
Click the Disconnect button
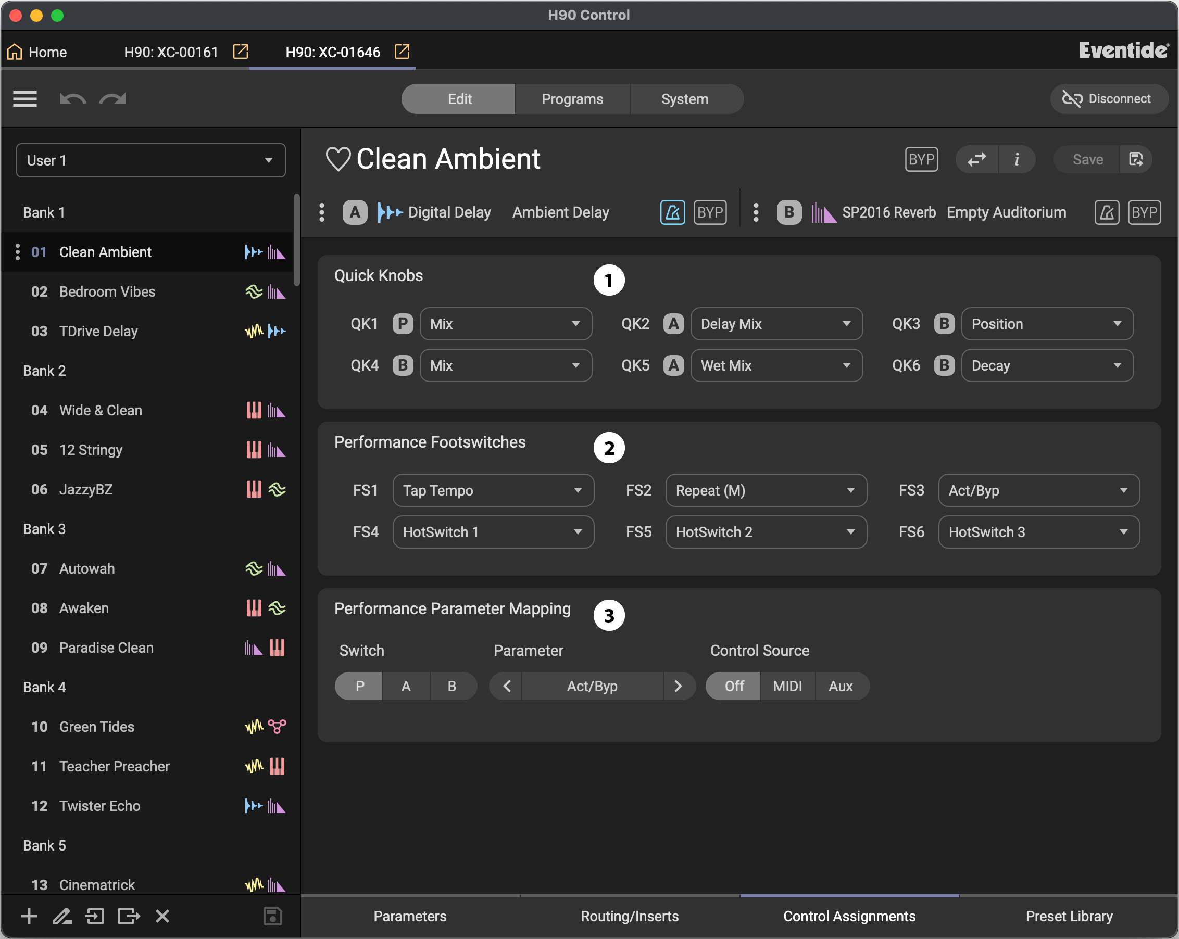1109,99
